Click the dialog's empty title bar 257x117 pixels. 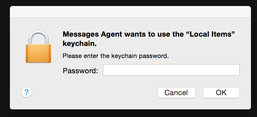[130, 12]
